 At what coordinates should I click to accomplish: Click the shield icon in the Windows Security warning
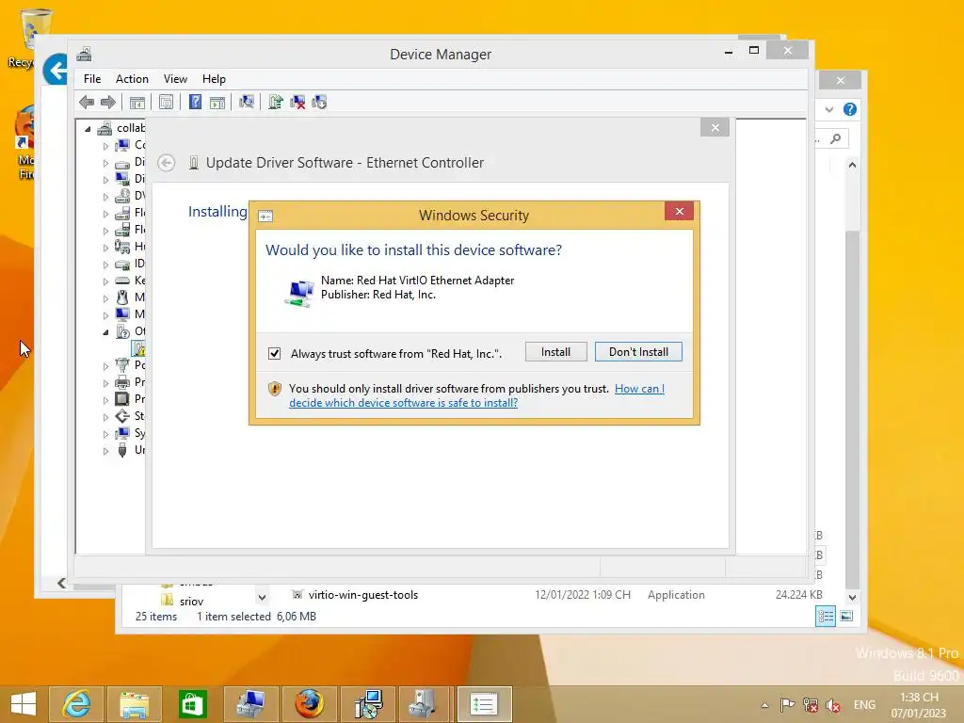tap(275, 389)
